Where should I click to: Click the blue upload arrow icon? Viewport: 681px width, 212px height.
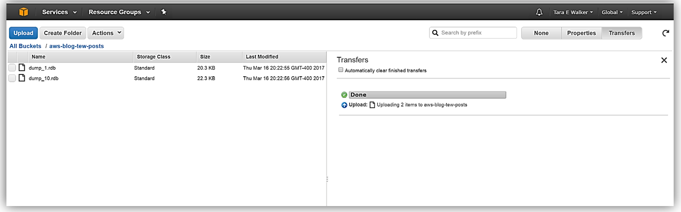(x=344, y=105)
